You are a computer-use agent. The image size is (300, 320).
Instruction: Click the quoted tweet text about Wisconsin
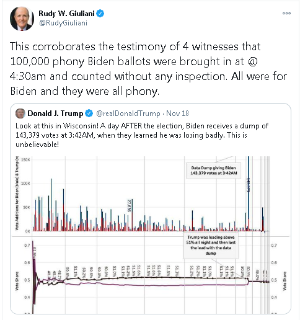[142, 135]
